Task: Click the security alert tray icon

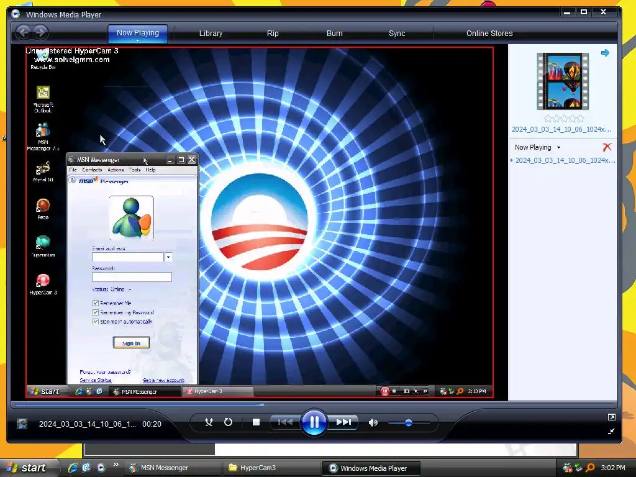Action: (x=568, y=468)
